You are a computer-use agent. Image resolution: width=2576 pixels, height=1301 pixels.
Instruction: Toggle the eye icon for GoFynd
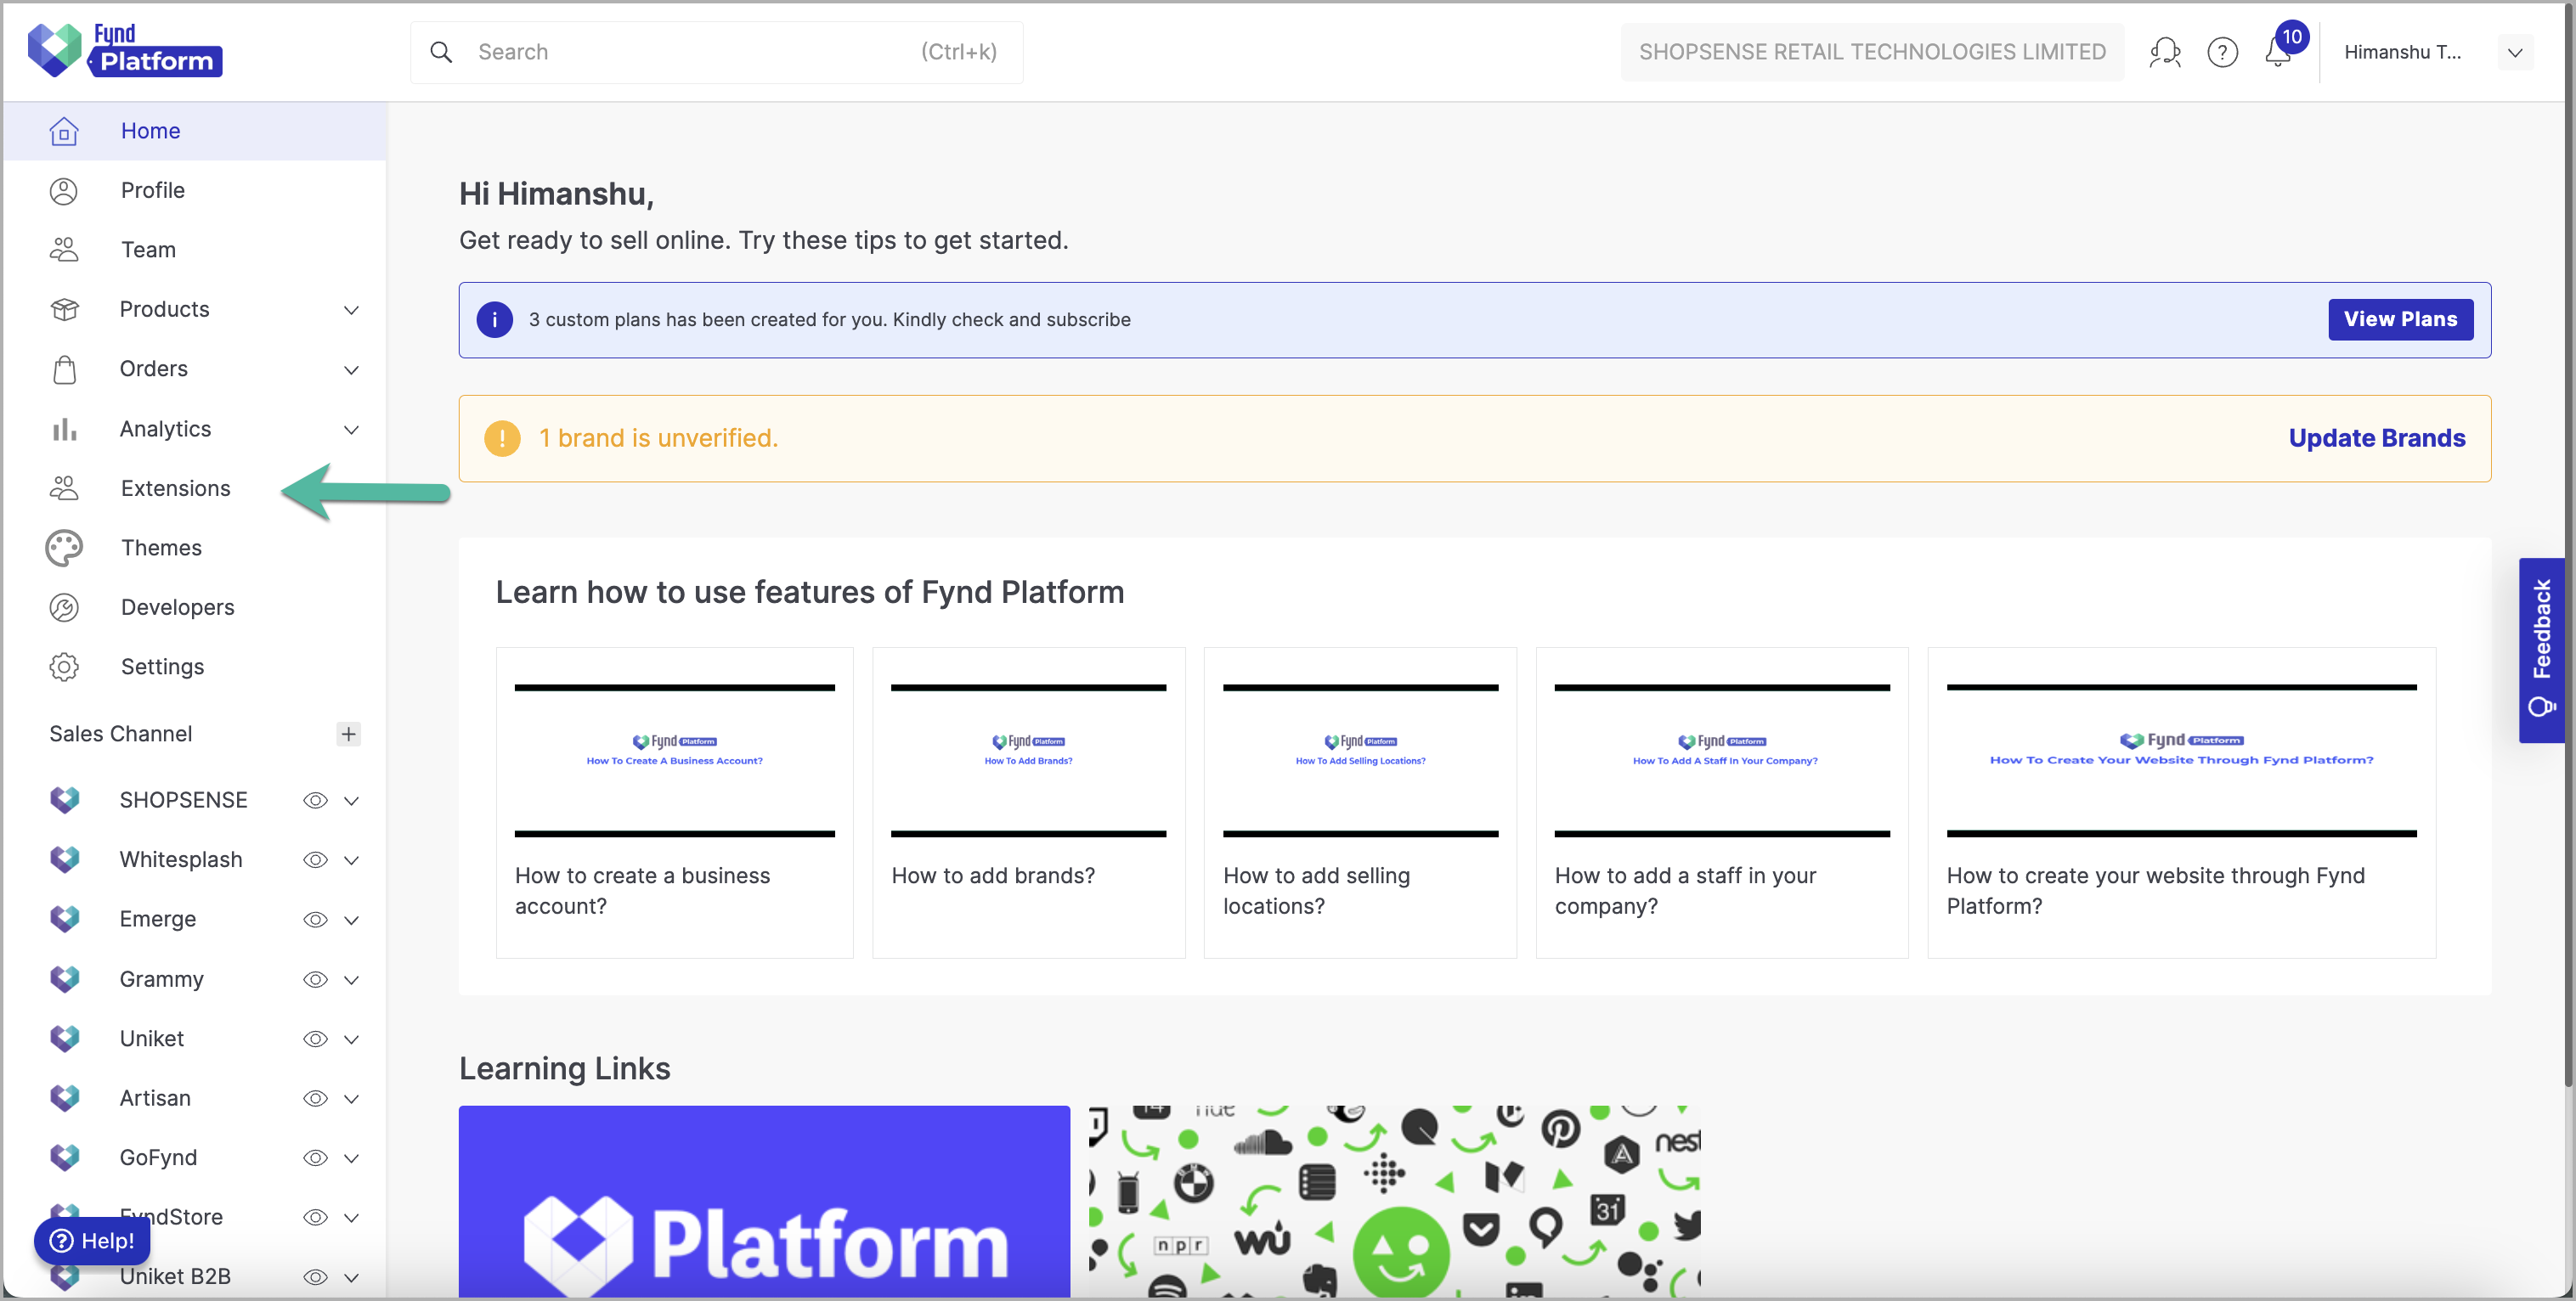[315, 1158]
